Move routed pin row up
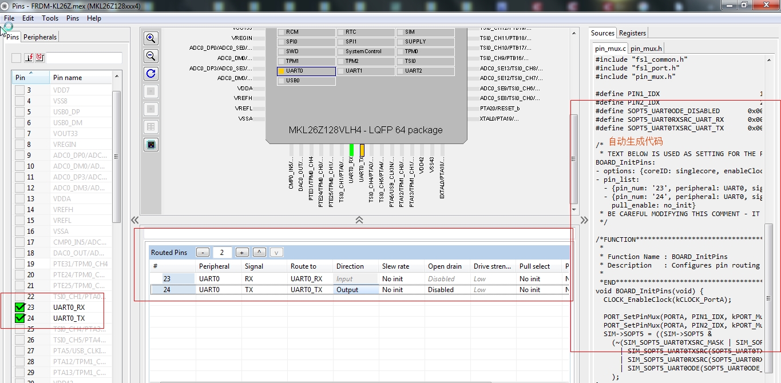 (x=259, y=253)
